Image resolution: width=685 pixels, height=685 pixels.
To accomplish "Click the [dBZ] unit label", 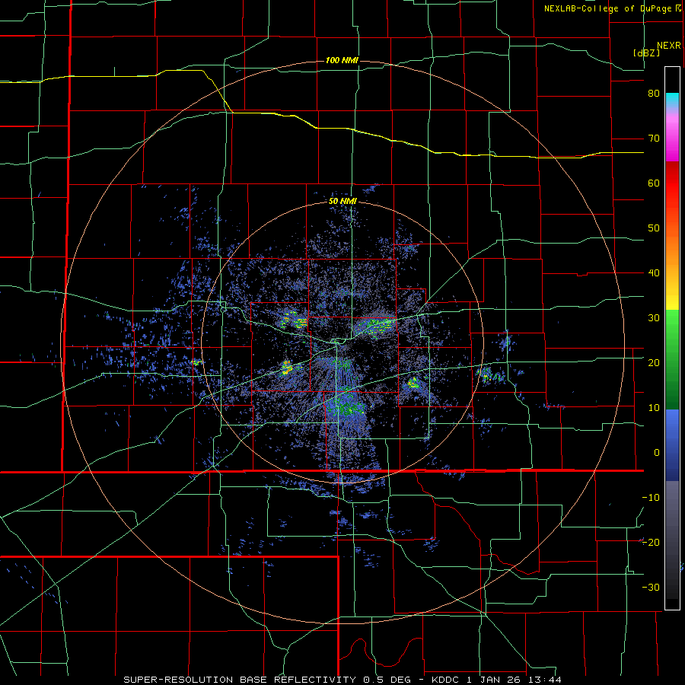I will 646,53.
